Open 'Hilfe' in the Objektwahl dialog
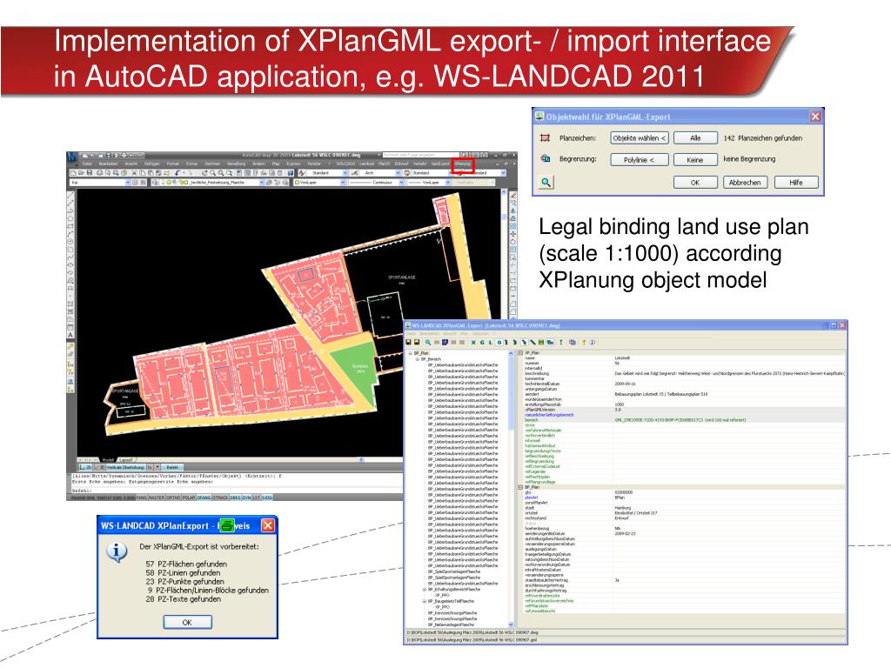Viewport: 891px width, 668px height. click(x=796, y=183)
